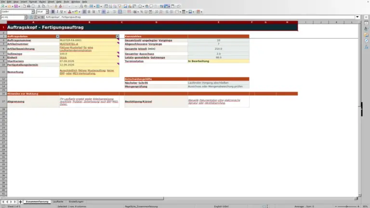Screen dimensions: 370x208
Task: Click the AutoFilter funnel icon
Action: click(x=119, y=6)
